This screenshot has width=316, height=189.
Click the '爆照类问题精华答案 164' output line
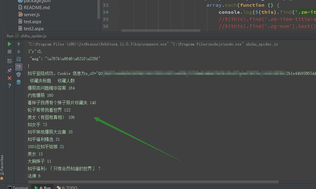click(51, 88)
